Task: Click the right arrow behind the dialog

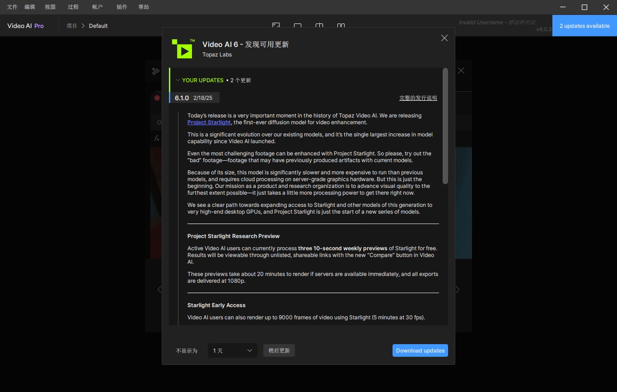Action: [458, 289]
